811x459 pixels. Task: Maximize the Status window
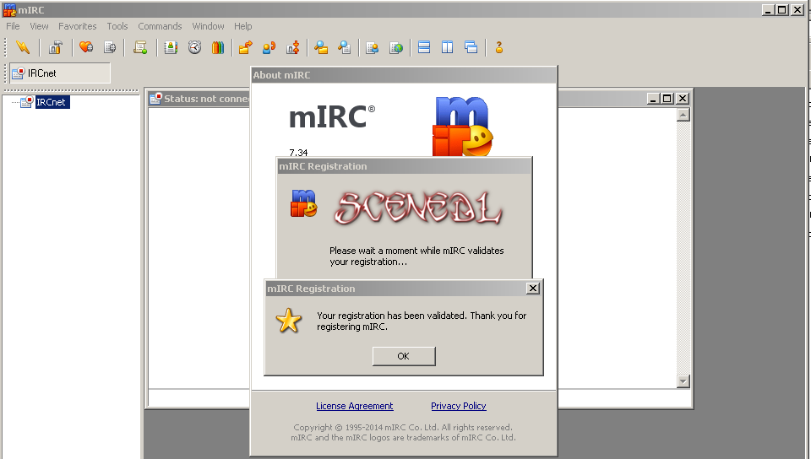point(667,99)
